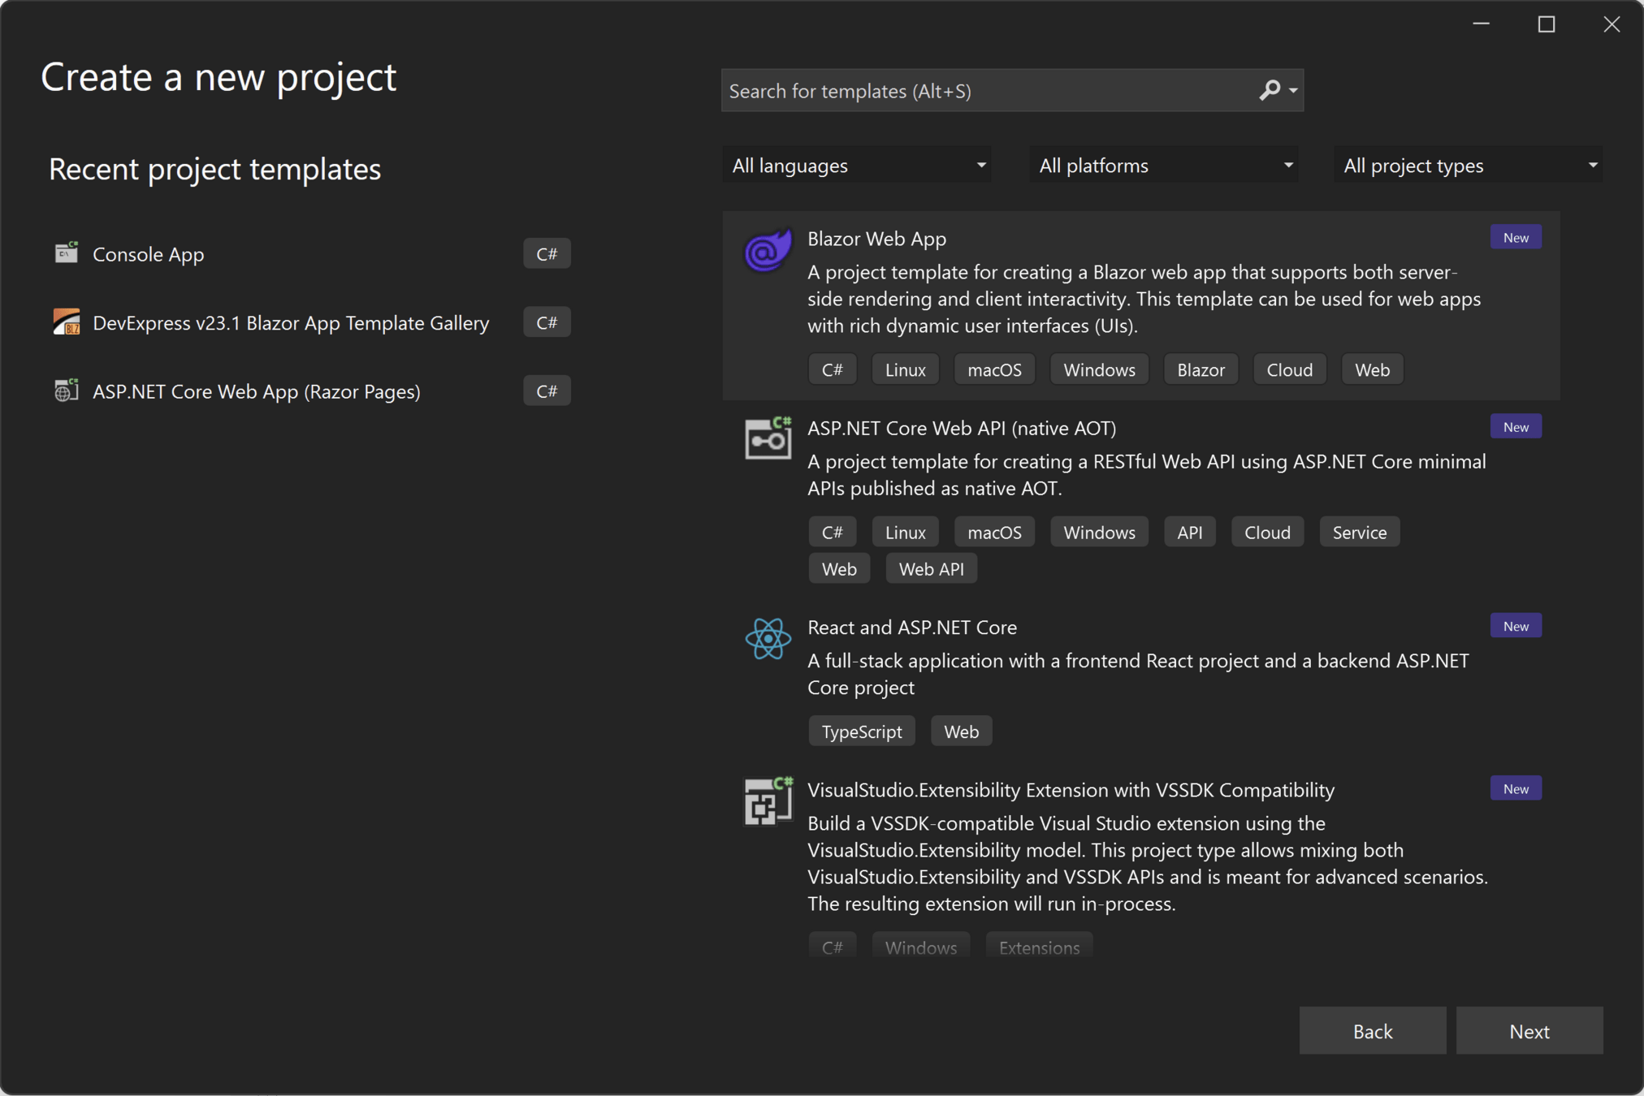
Task: Click the Blazor Web App purple icon
Action: point(768,250)
